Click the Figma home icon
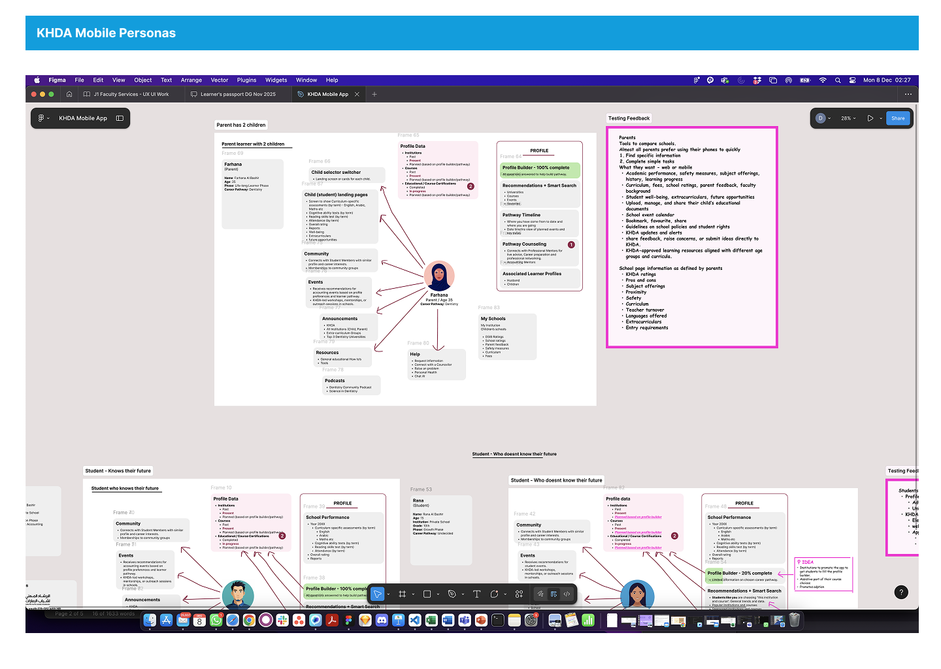Screen dimensions: 941x669 pyautogui.click(x=69, y=94)
